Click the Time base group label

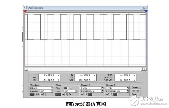pos(35,85)
